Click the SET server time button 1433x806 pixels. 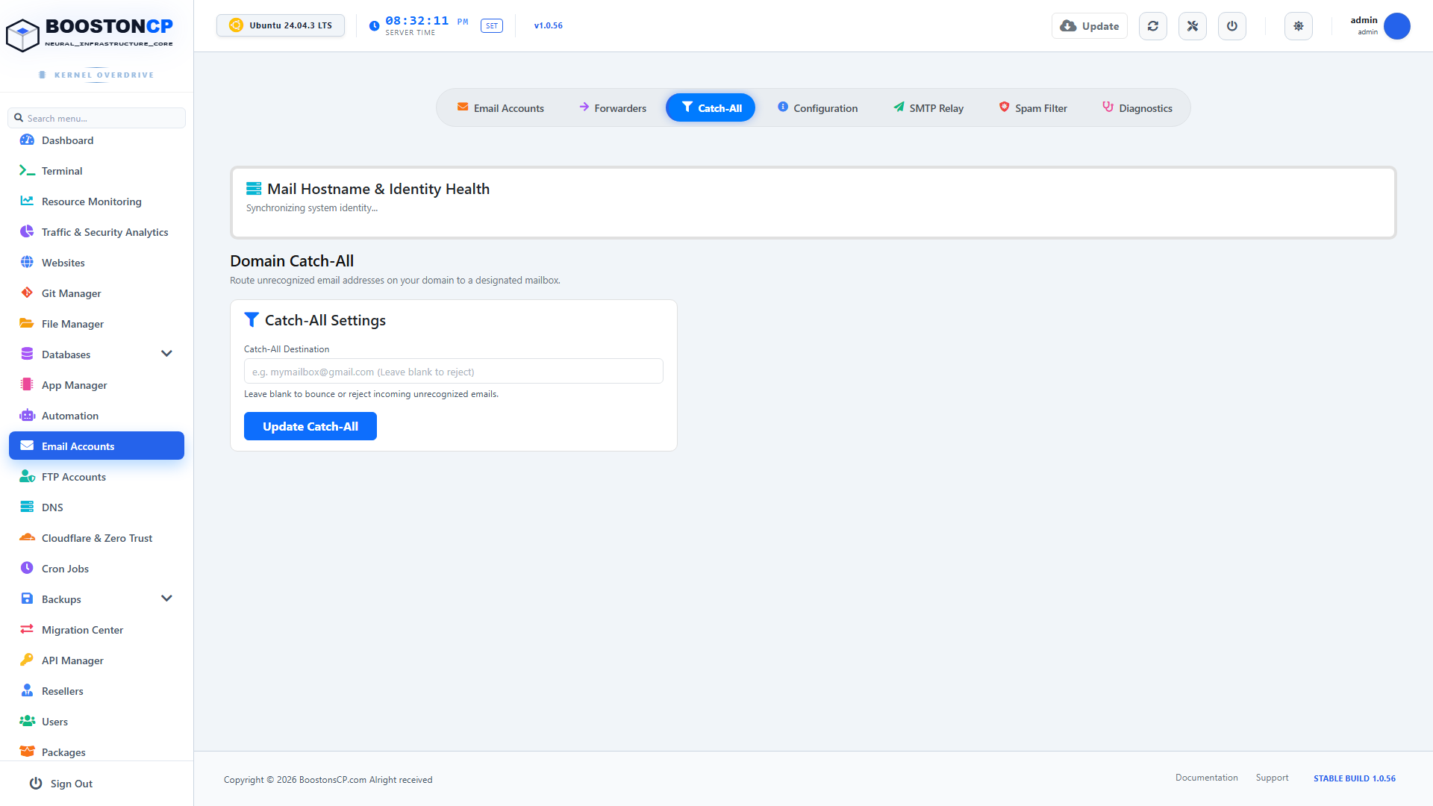click(492, 26)
